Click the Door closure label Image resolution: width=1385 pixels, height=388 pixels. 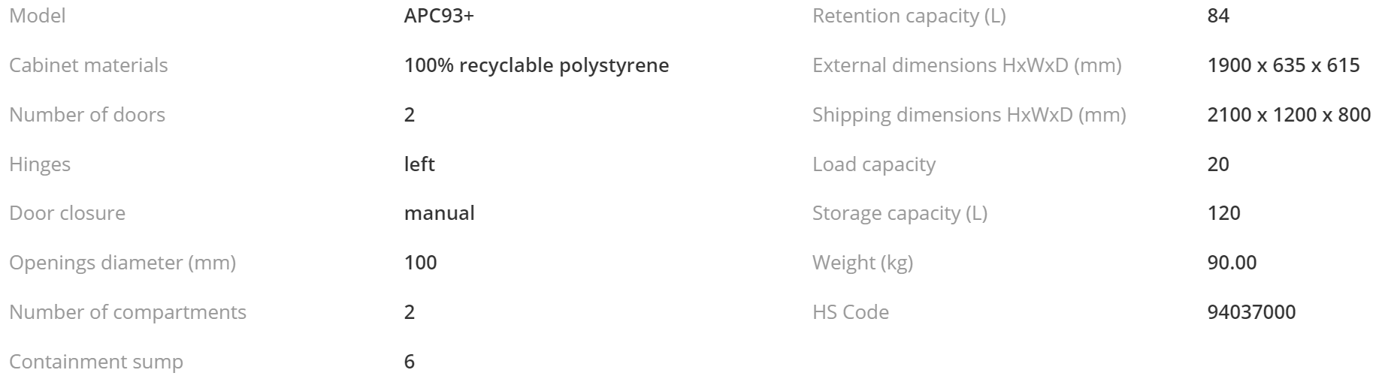tap(68, 213)
